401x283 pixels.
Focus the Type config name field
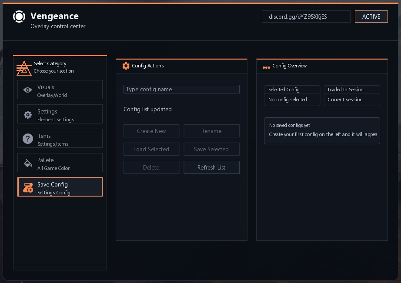point(181,89)
